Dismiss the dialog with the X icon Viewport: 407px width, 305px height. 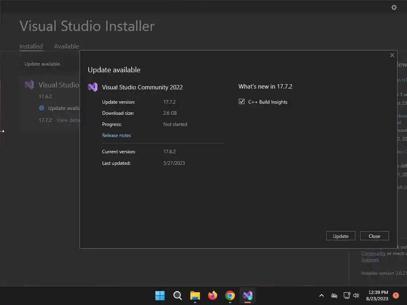click(x=392, y=55)
